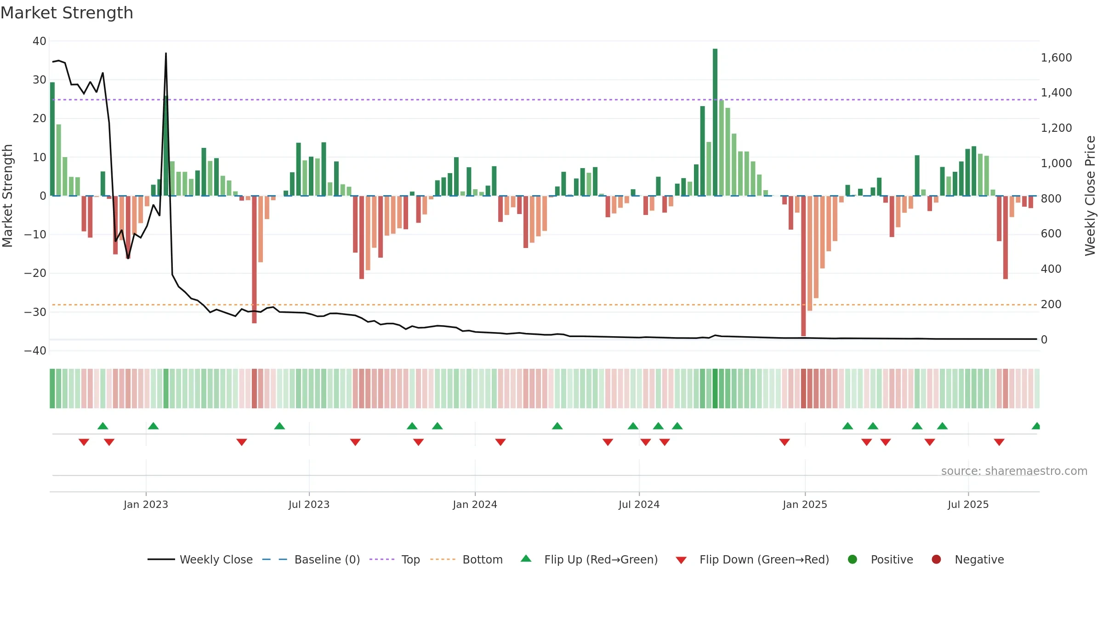Toggle the Bottom legend entry
Image resolution: width=1103 pixels, height=620 pixels.
pyautogui.click(x=466, y=559)
